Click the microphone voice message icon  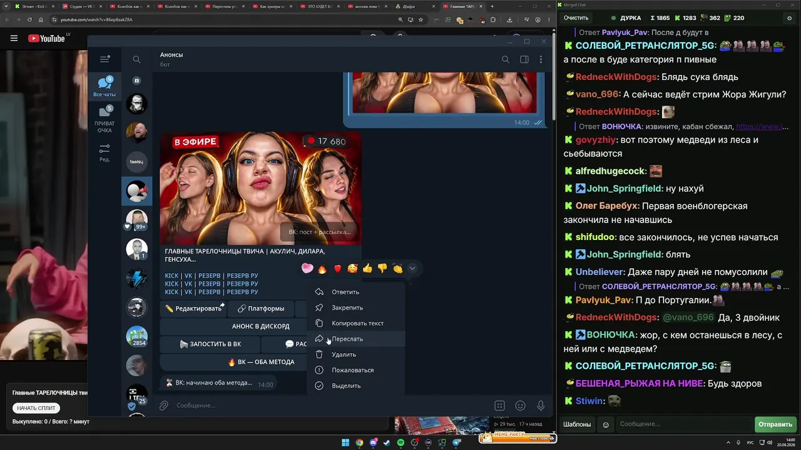click(541, 406)
